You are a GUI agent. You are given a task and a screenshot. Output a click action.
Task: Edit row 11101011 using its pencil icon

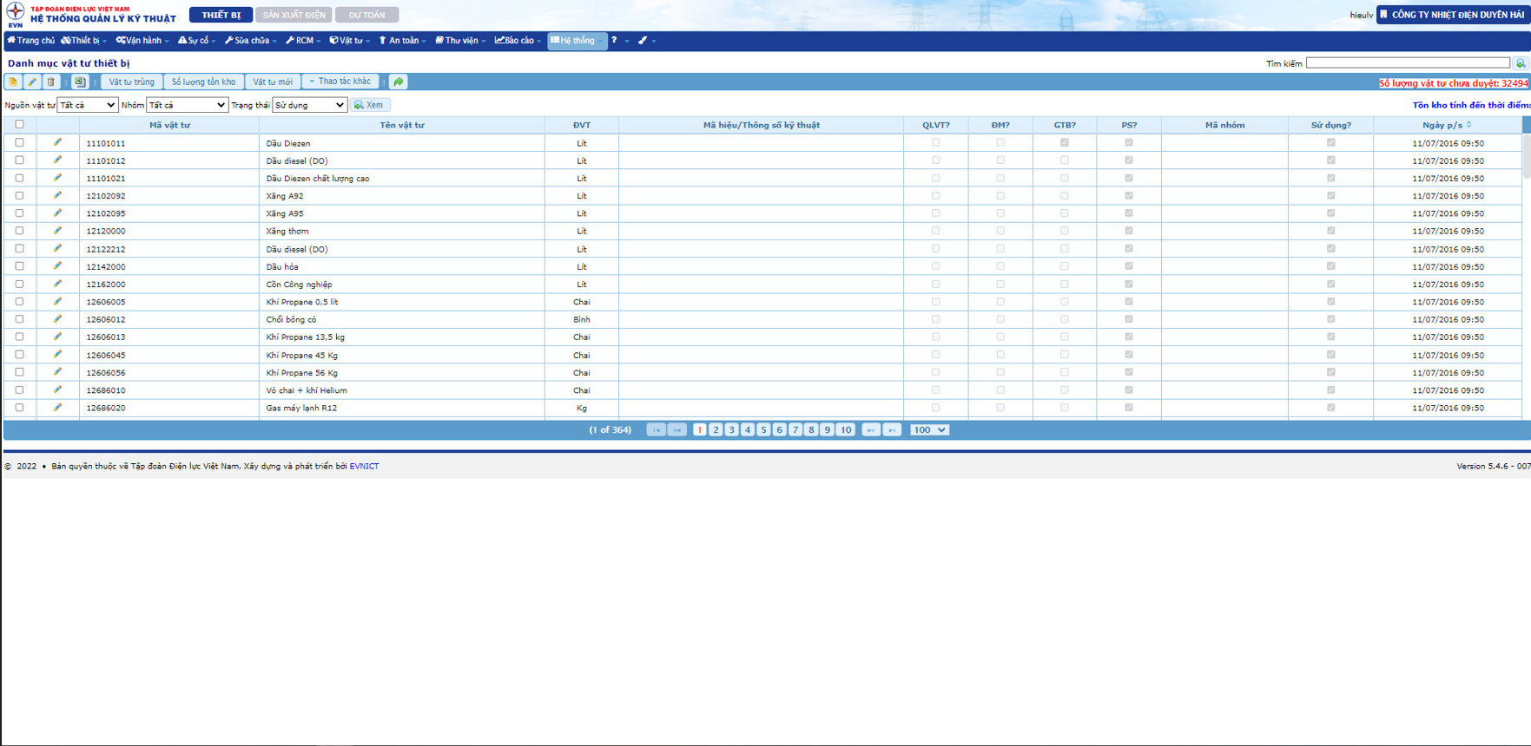pos(57,142)
